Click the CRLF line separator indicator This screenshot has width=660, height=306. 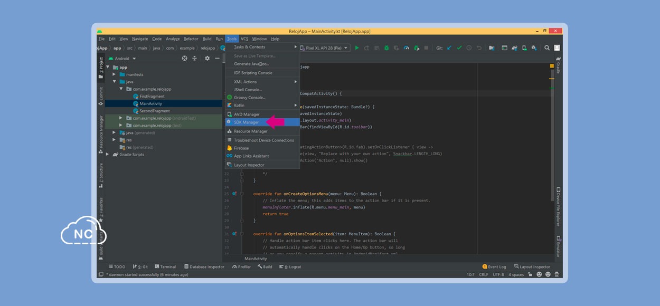(484, 274)
